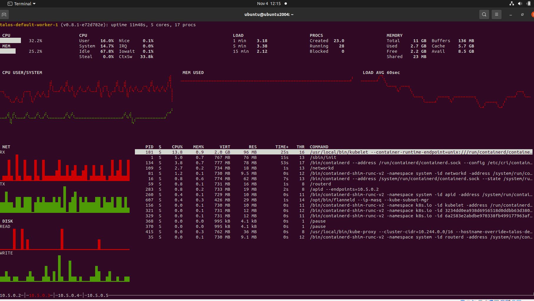Click the CPU USER/SYSTEM graph title
The image size is (534, 301).
point(22,73)
